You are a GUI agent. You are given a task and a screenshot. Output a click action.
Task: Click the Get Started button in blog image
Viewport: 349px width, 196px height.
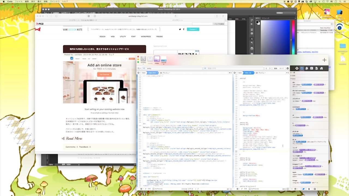pos(104,74)
